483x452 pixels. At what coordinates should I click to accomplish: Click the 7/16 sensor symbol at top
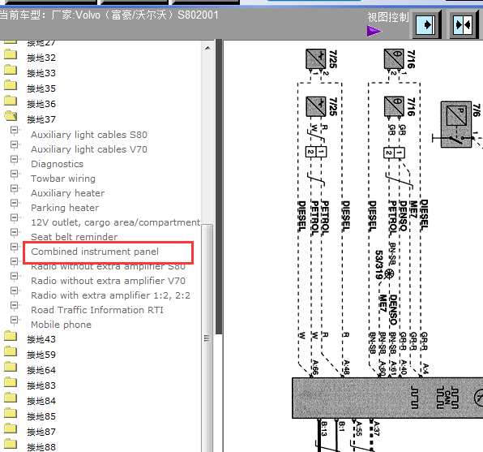pyautogui.click(x=394, y=58)
